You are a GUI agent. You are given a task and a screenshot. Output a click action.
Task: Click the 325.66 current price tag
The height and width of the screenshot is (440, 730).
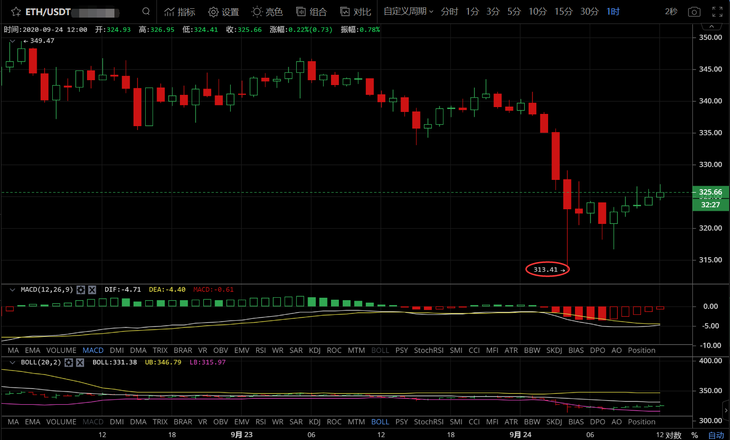click(710, 192)
